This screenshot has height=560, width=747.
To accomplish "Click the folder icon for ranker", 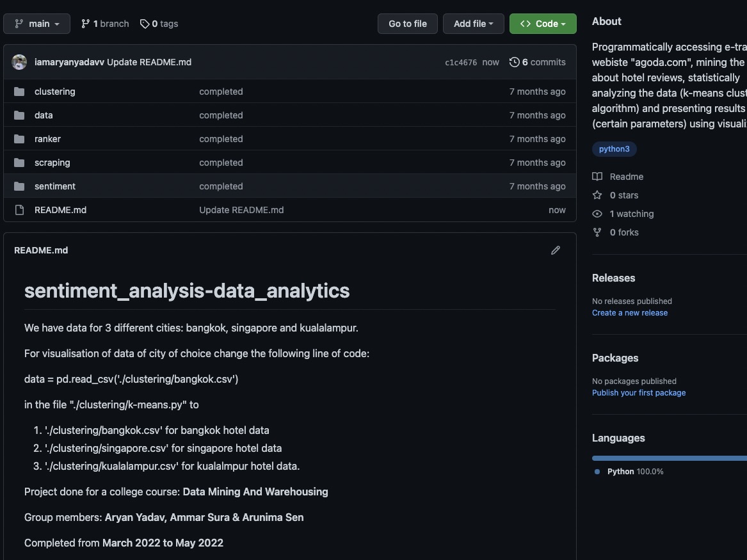I will (19, 139).
